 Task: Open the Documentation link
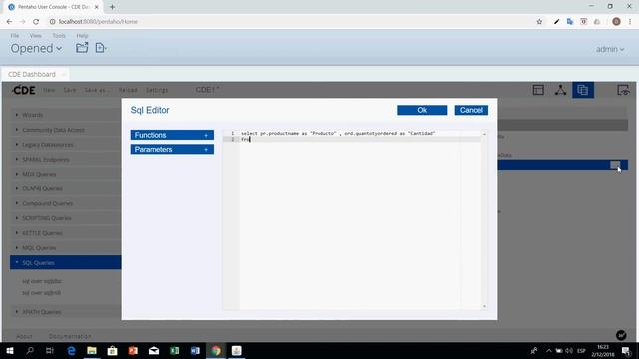coord(70,337)
